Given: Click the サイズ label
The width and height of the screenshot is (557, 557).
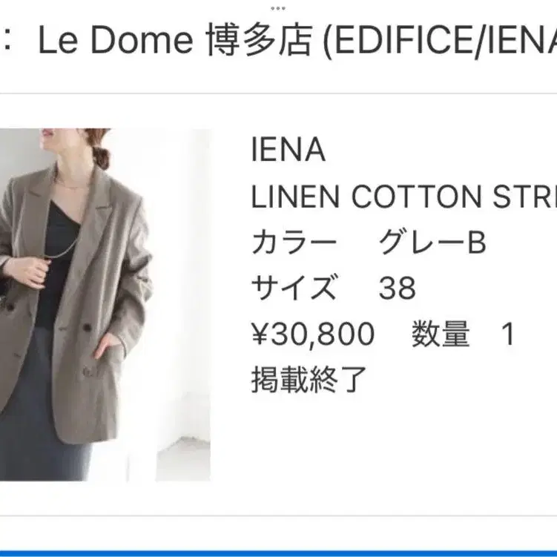Looking at the screenshot, I should click(x=294, y=288).
